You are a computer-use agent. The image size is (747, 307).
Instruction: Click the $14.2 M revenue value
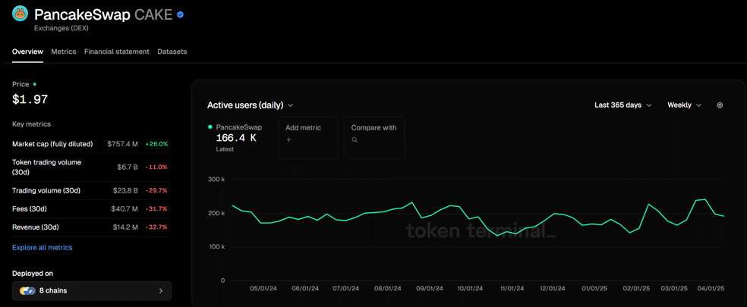click(x=125, y=227)
